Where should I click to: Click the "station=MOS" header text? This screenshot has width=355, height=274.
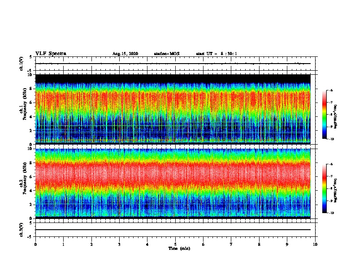[x=167, y=54]
